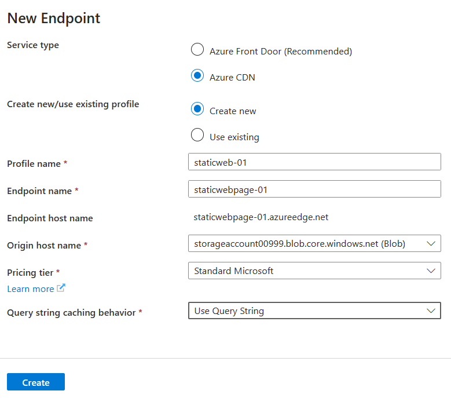Click the Pricing tier label
451x398 pixels.
pyautogui.click(x=30, y=272)
